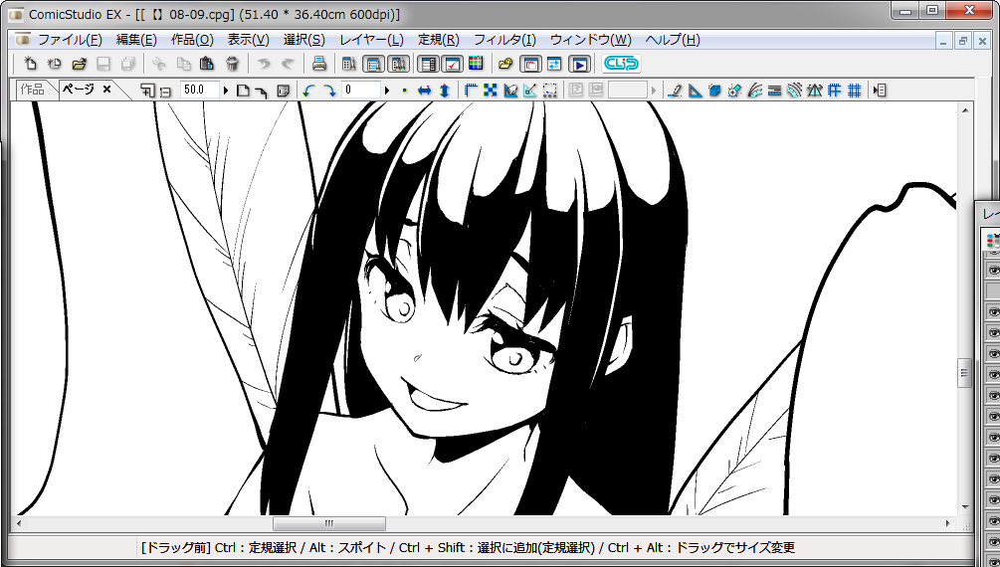Screen dimensions: 1000x567
Task: Toggle the red window-frame palette button
Action: (530, 64)
